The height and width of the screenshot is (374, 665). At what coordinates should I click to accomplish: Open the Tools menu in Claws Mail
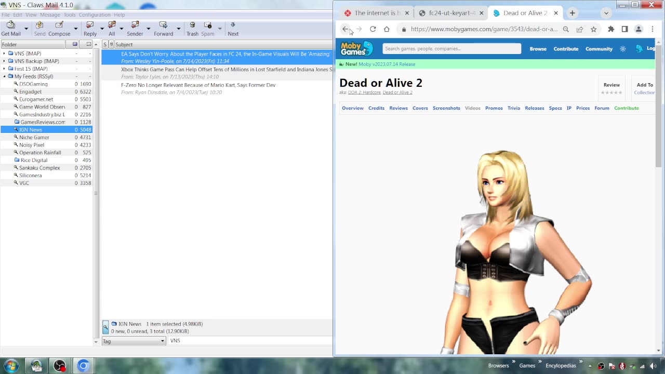[70, 15]
